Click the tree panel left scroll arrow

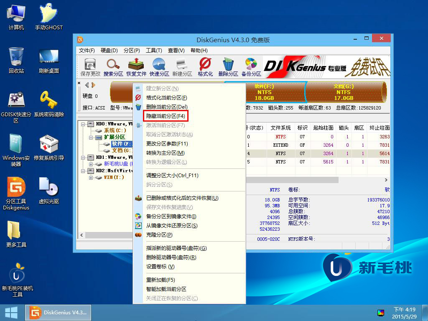click(82, 235)
